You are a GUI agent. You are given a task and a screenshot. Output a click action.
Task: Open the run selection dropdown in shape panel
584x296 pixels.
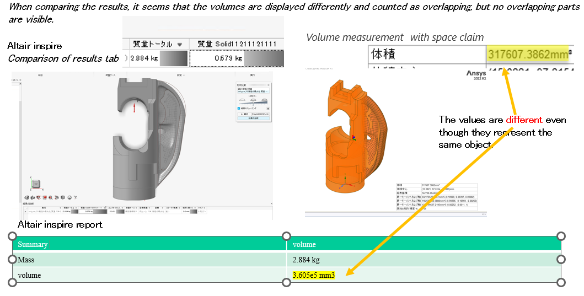point(253,90)
